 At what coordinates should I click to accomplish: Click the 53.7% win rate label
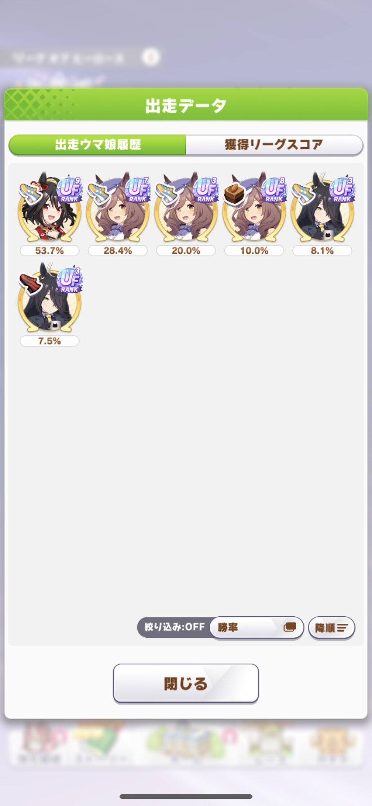(49, 251)
